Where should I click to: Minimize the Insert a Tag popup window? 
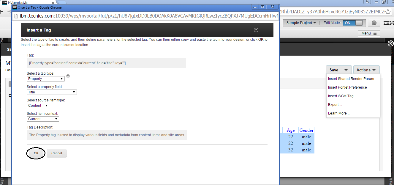[255, 7]
